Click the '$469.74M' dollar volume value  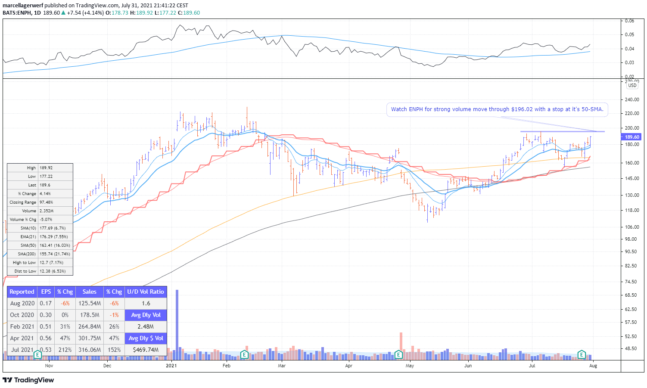[x=146, y=350]
